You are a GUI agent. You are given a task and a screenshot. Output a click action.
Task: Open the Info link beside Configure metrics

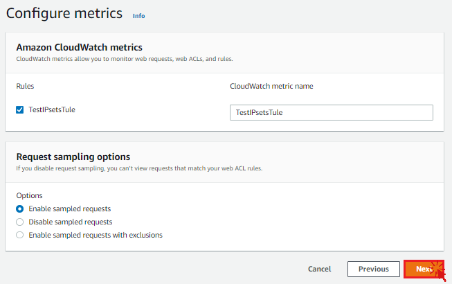point(138,15)
